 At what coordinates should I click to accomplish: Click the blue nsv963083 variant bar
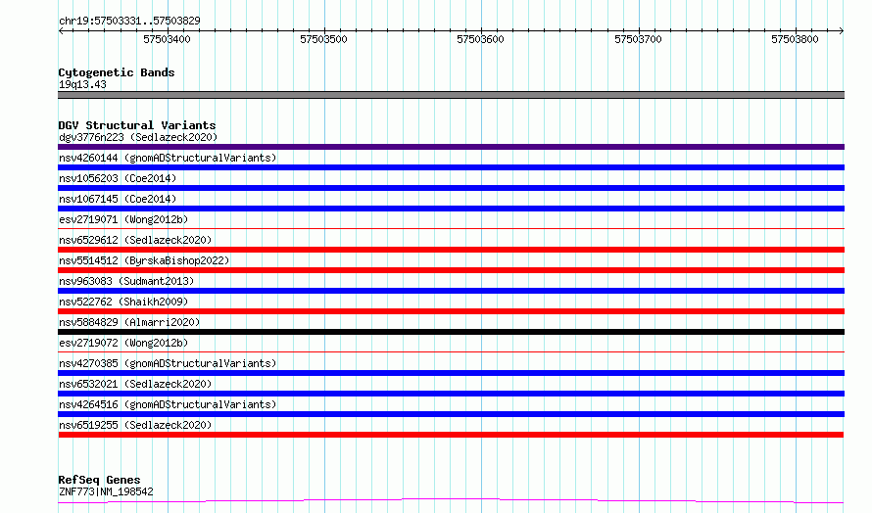[x=451, y=291]
